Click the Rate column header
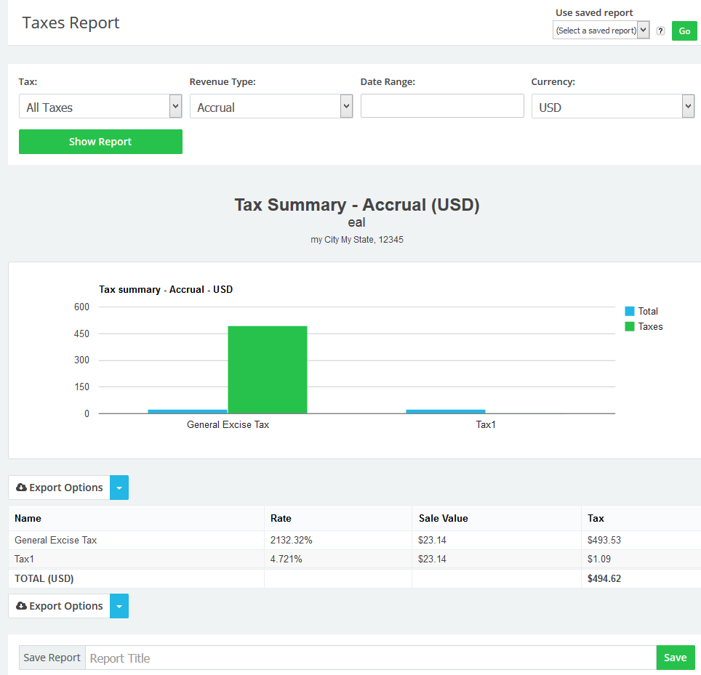Image resolution: width=701 pixels, height=675 pixels. 281,518
